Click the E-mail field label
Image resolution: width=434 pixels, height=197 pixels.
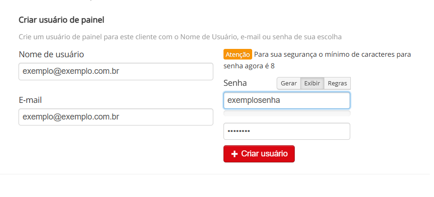coord(33,100)
